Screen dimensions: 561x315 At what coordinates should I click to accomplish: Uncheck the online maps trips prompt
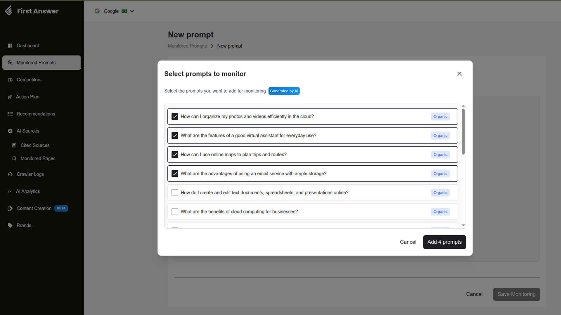175,155
